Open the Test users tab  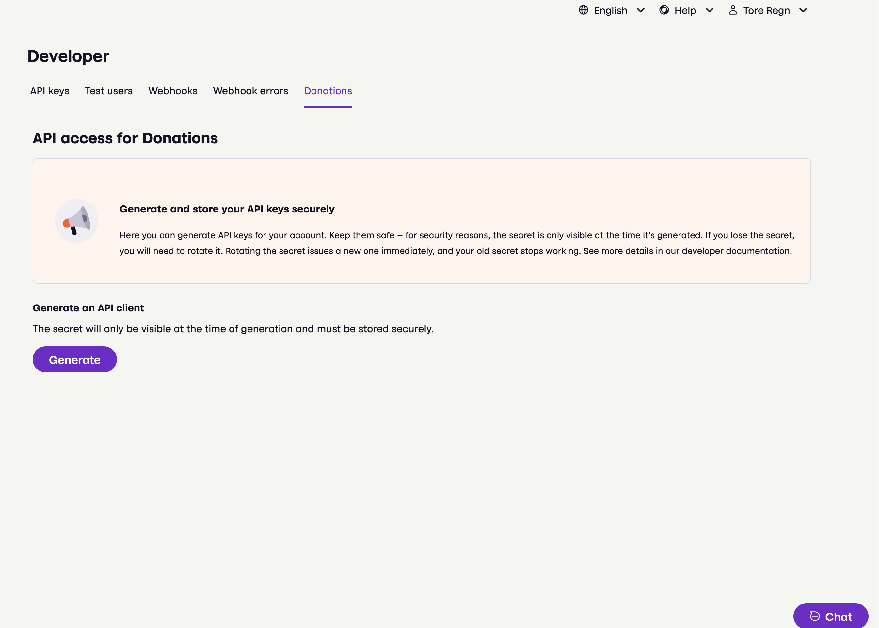(109, 91)
